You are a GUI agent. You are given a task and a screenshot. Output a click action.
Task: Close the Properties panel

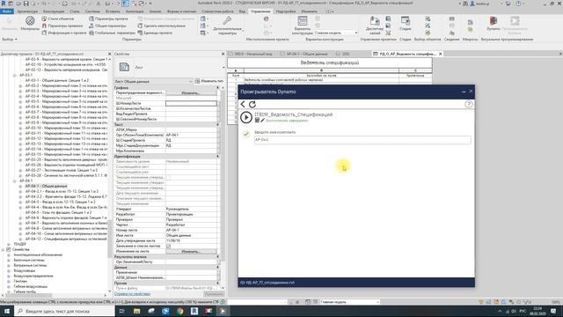(x=223, y=54)
